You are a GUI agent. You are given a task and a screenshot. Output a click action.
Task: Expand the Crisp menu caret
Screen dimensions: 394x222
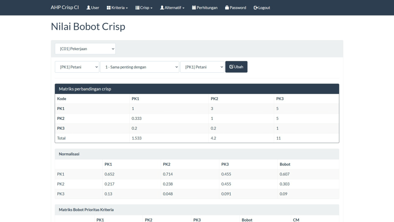point(151,8)
